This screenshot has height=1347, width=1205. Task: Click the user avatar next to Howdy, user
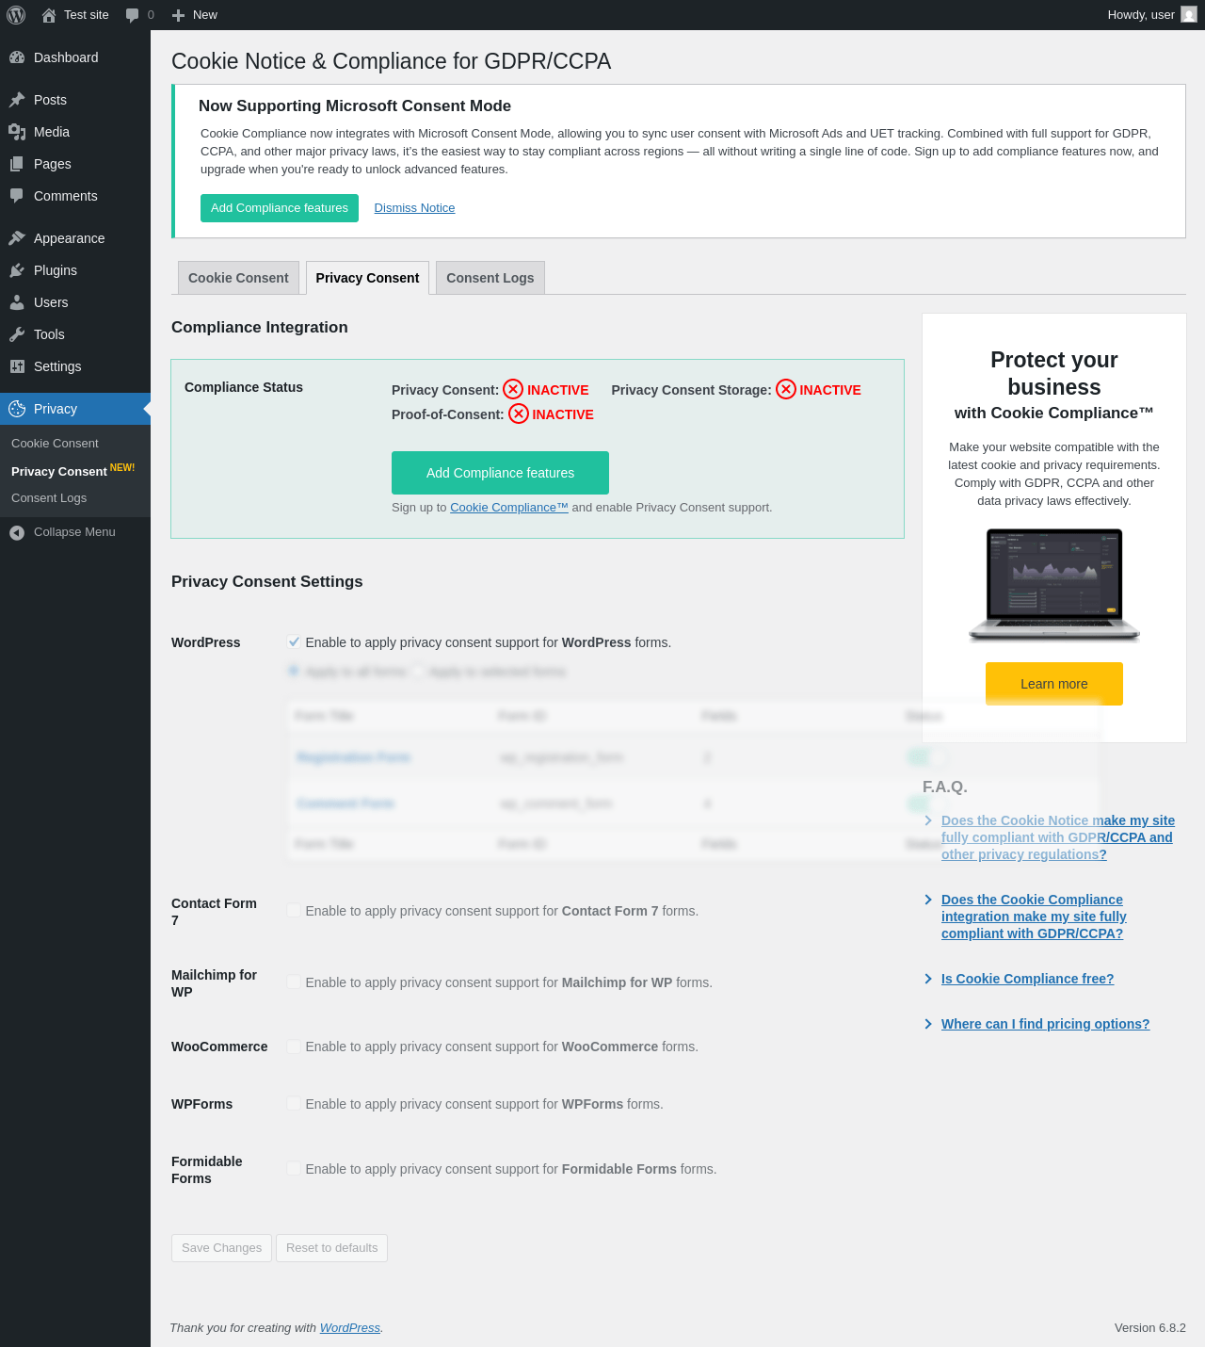pyautogui.click(x=1189, y=15)
